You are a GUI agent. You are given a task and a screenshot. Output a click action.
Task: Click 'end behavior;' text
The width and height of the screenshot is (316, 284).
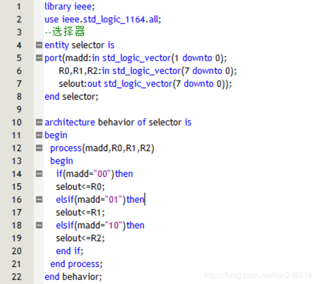click(x=73, y=277)
